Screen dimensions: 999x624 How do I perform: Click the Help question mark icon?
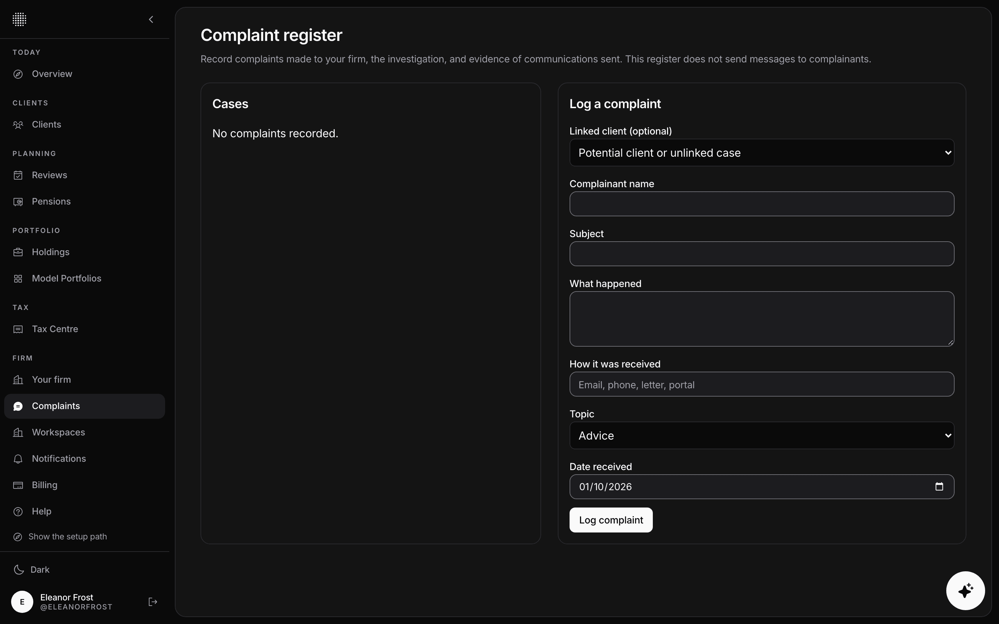tap(18, 512)
